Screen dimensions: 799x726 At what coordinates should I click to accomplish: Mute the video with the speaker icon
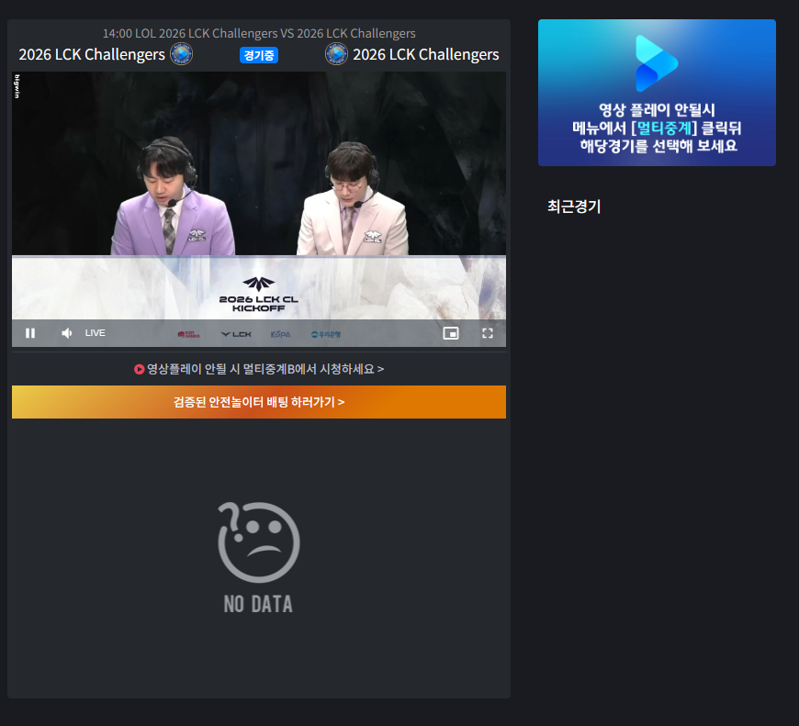click(x=66, y=333)
